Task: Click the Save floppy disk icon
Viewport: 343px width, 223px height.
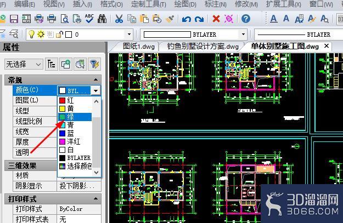Action: pyautogui.click(x=14, y=19)
